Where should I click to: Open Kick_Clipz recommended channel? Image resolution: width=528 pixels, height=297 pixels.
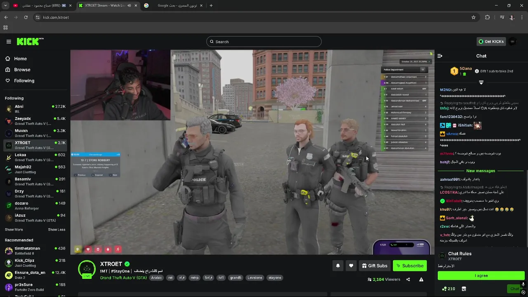(x=35, y=263)
